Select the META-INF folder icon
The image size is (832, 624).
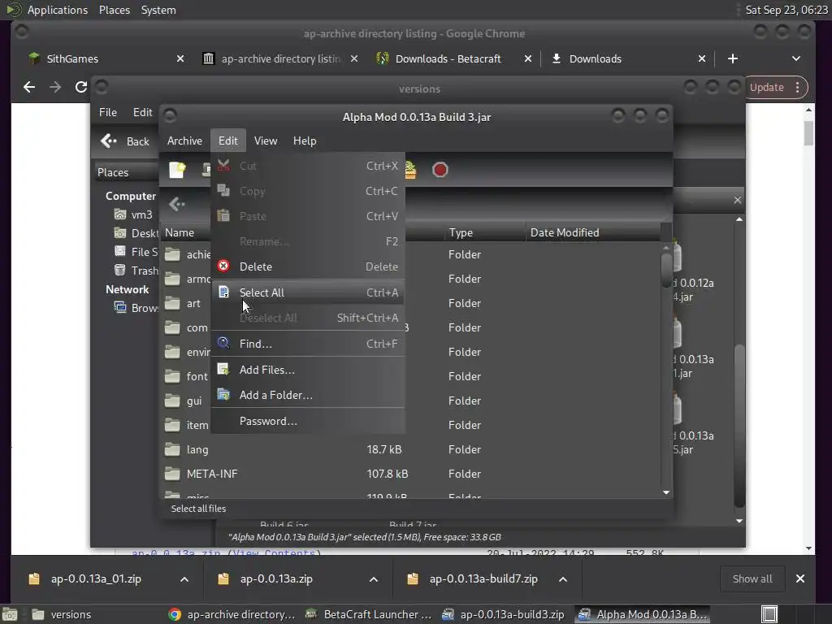click(x=172, y=474)
